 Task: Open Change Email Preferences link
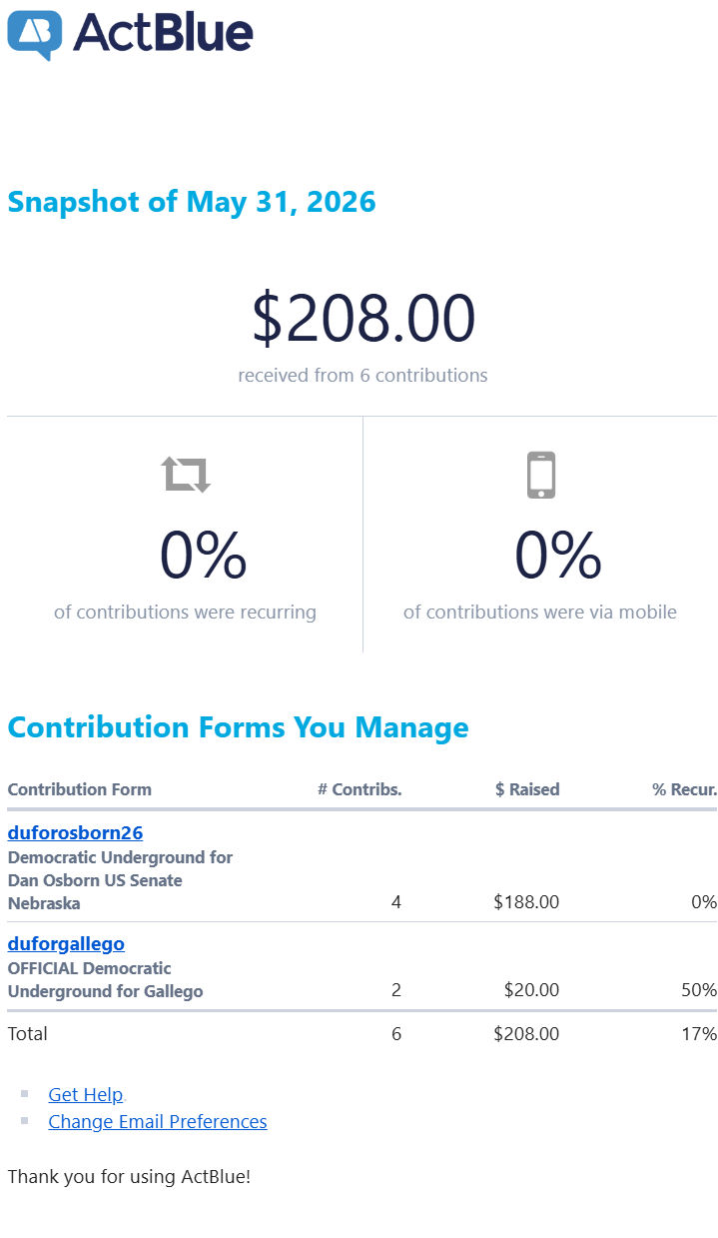[x=158, y=1121]
